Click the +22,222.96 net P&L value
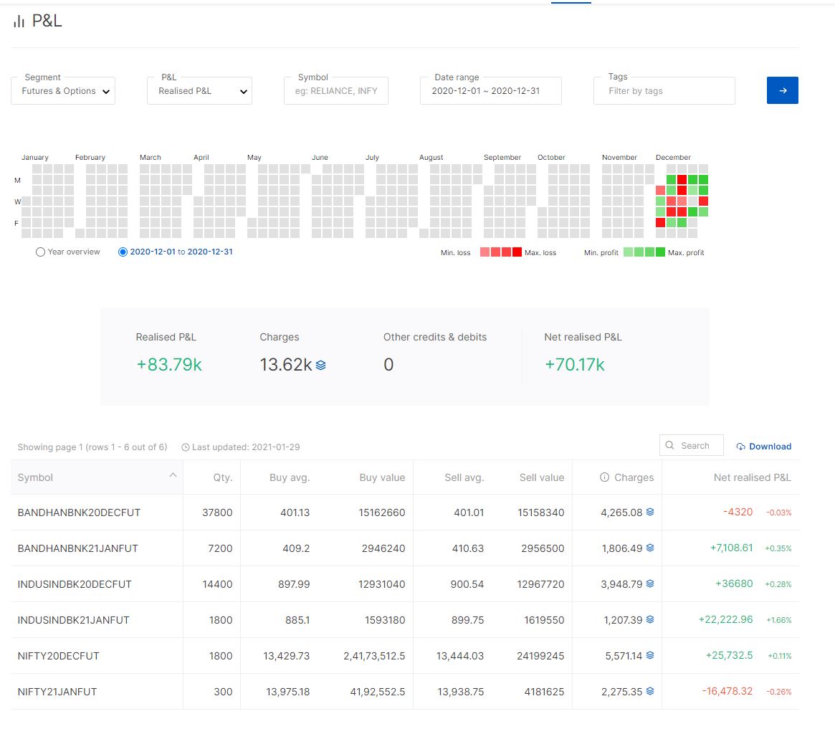This screenshot has height=729, width=835. click(726, 619)
